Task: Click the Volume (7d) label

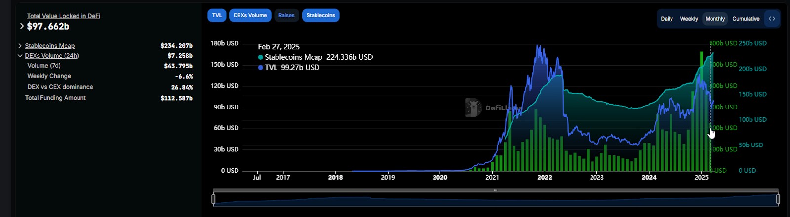Action: (44, 66)
